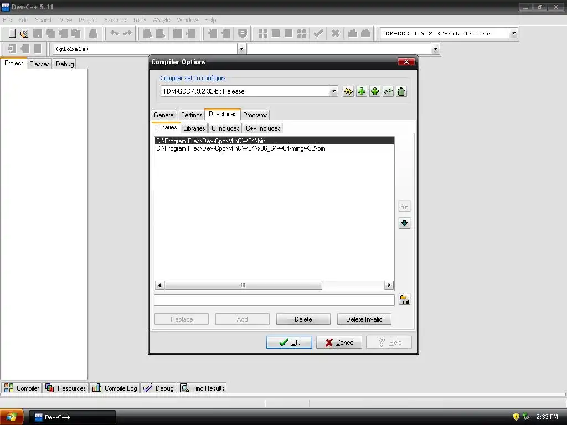
Task: Open the Find Results panel tab
Action: 203,388
